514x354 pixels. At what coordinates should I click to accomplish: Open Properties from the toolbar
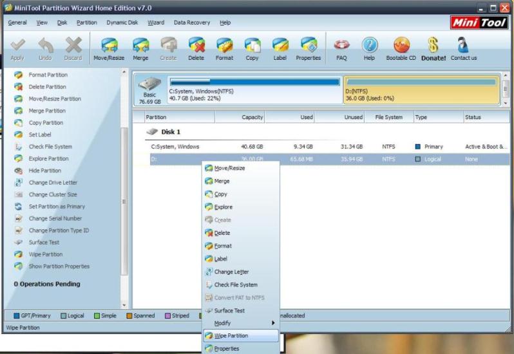(308, 49)
